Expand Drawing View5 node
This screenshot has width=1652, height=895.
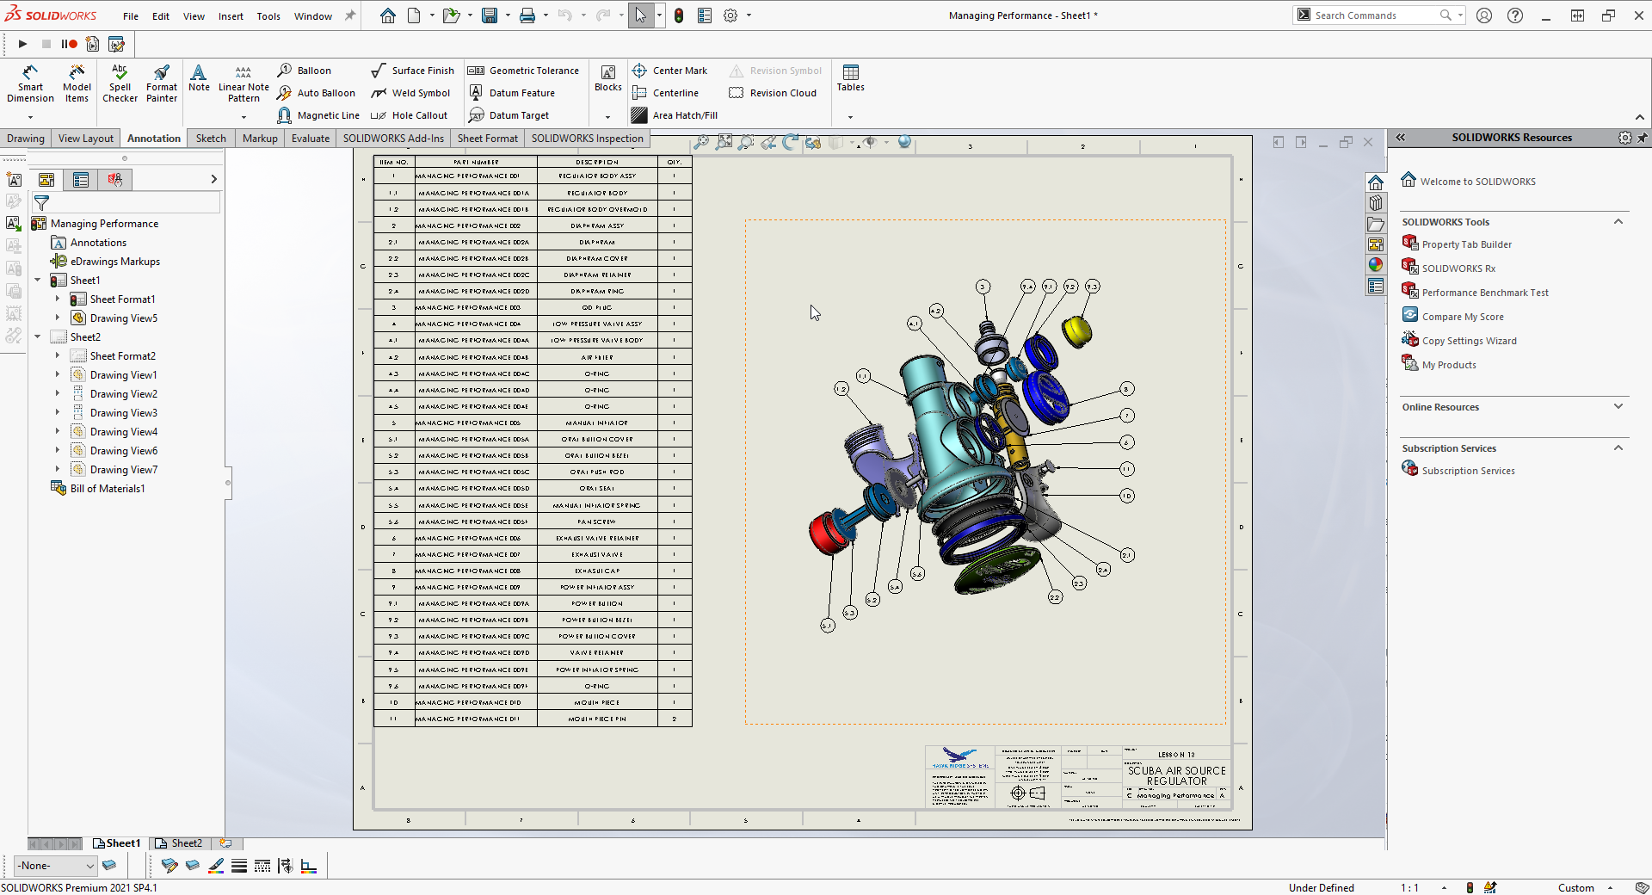tap(58, 318)
